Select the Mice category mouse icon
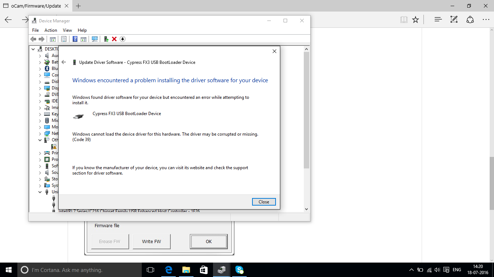 click(x=47, y=120)
